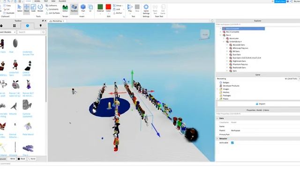This screenshot has width=300, height=169.
Task: Toggle Anchor in Edit section
Action: point(118,13)
